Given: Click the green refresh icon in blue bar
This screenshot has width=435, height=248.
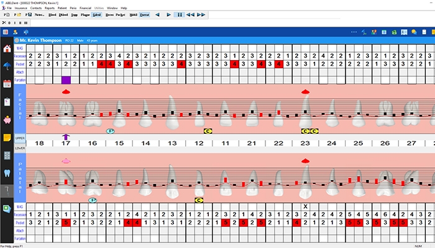Looking at the screenshot, I should click(x=394, y=32).
